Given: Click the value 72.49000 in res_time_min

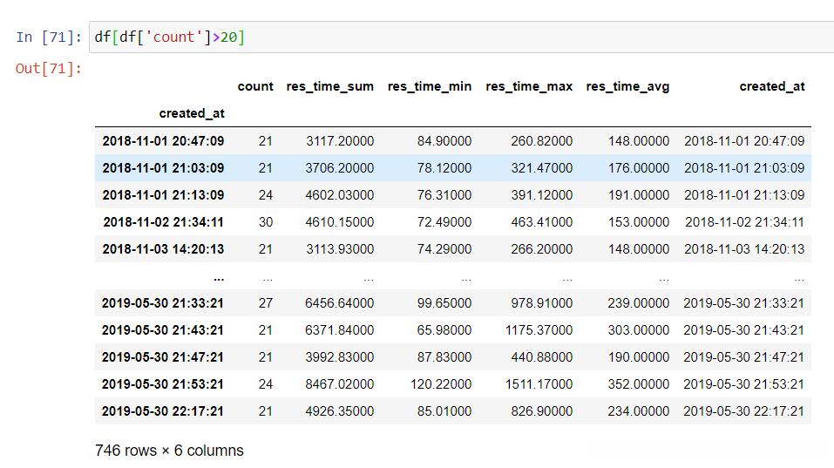Looking at the screenshot, I should [x=444, y=222].
